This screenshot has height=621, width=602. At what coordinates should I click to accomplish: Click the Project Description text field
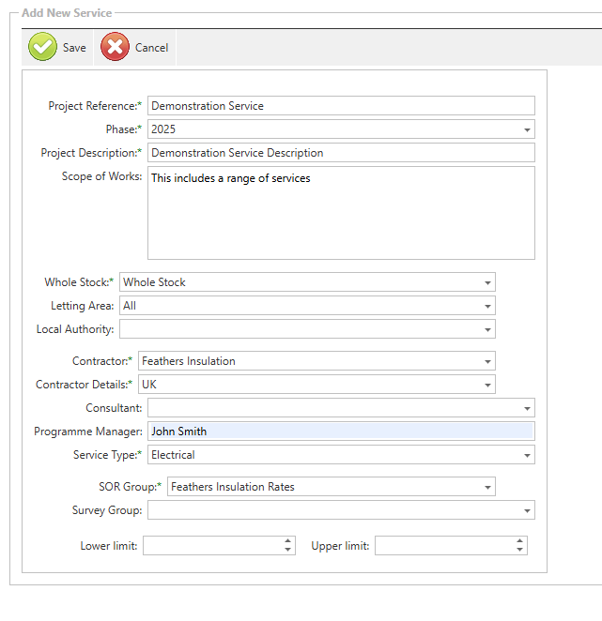(341, 153)
